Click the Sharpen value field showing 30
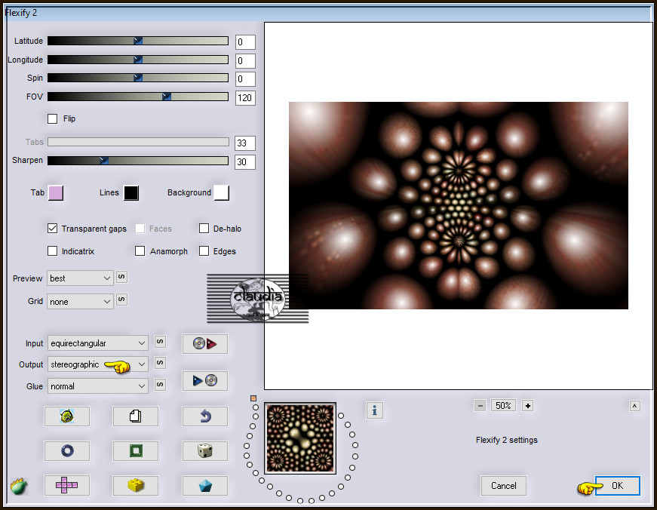Screen dimensions: 657x510 [245, 161]
